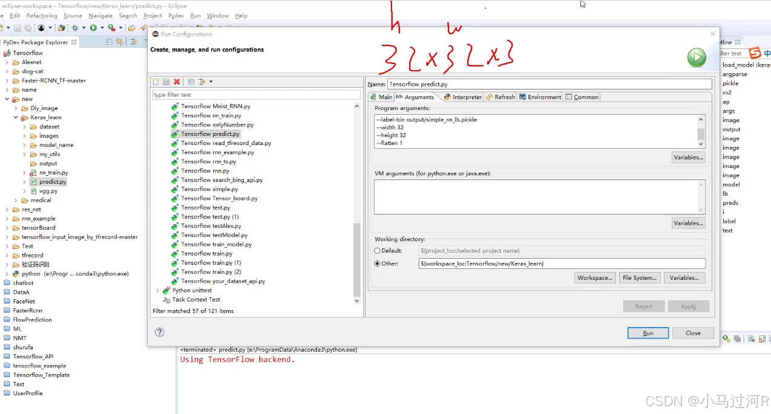
Task: Click Variables button under VM arguments
Action: point(688,223)
